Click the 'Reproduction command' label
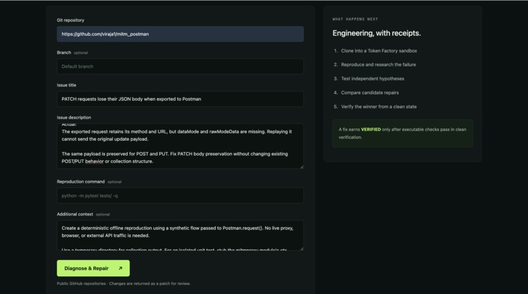528x294 pixels. click(x=81, y=181)
